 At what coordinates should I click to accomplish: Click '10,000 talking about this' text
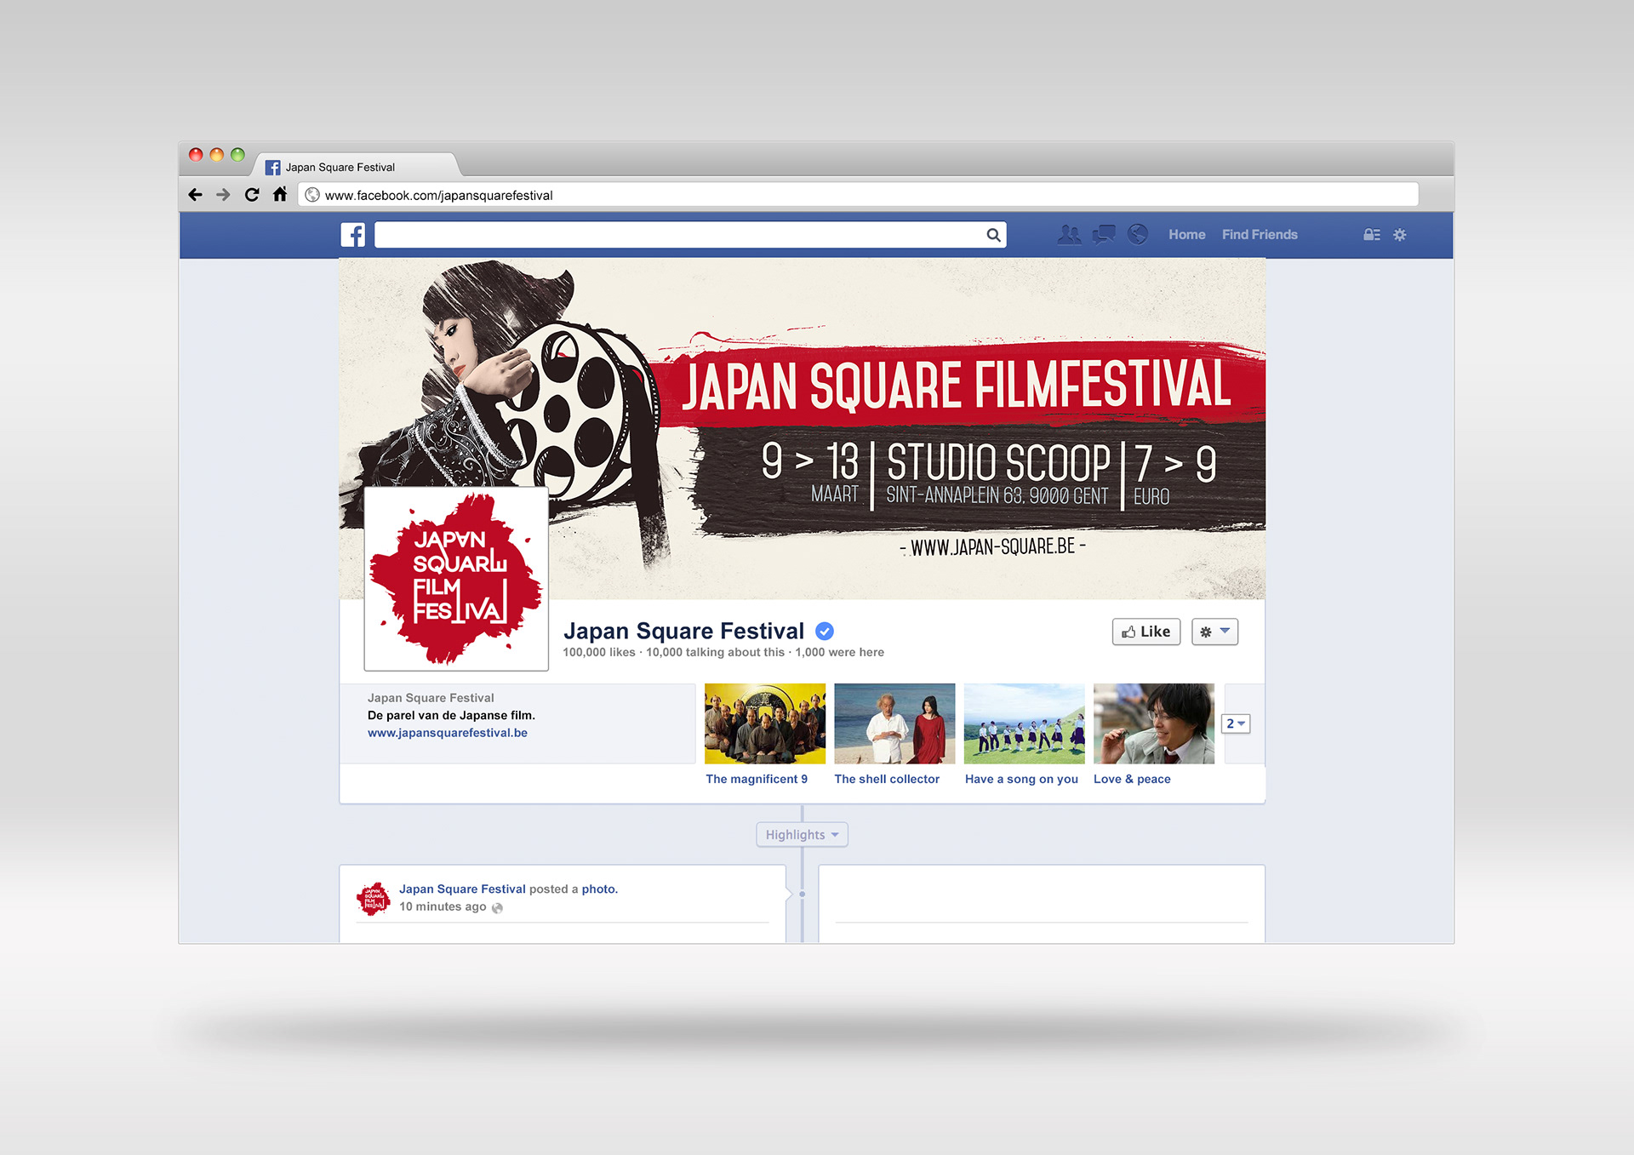coord(715,653)
